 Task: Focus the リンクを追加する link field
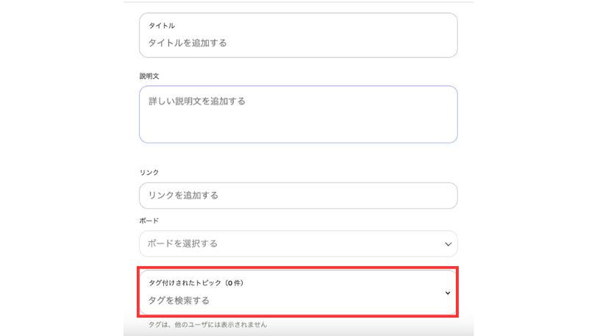tap(184, 196)
